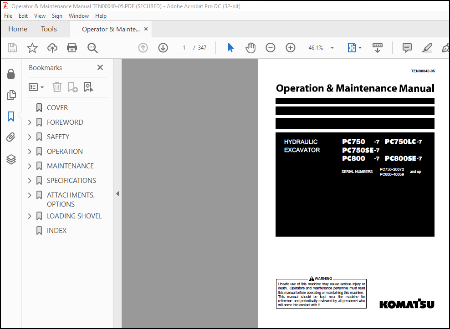This screenshot has height=329, width=450.
Task: Click the scrolling mode keyboard icon
Action: (x=378, y=48)
